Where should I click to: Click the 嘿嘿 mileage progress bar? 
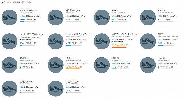tap(166, 45)
